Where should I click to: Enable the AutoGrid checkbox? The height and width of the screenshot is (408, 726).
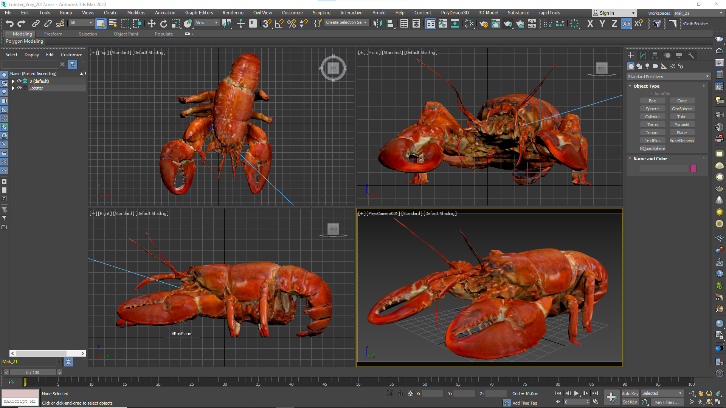[x=652, y=94]
